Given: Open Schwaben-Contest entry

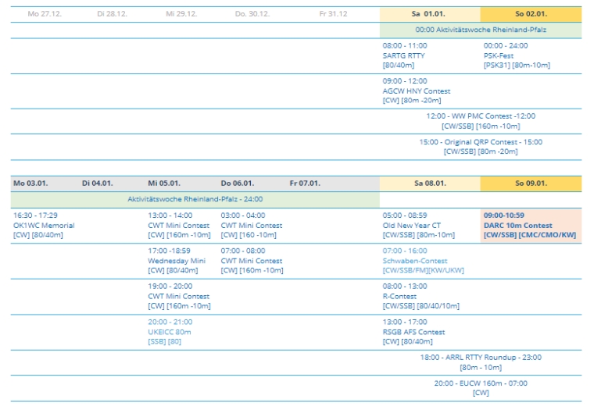Looking at the screenshot, I should pyautogui.click(x=423, y=261).
